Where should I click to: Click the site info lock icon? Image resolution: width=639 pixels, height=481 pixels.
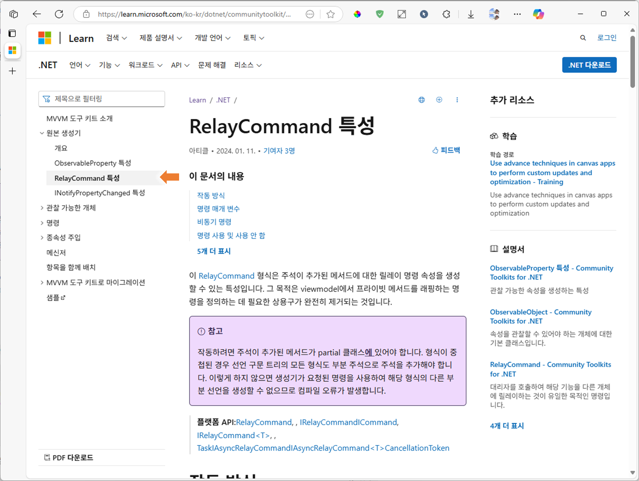tap(86, 14)
